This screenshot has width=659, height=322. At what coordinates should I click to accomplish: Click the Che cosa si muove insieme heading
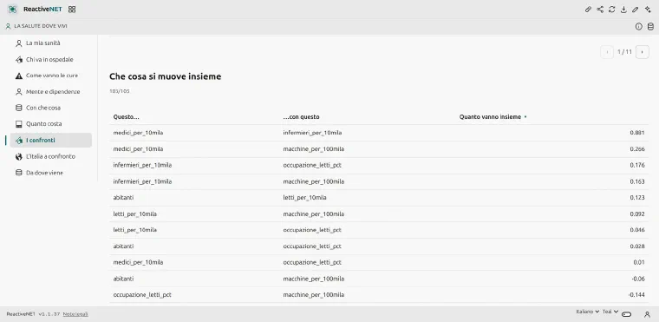tap(165, 76)
